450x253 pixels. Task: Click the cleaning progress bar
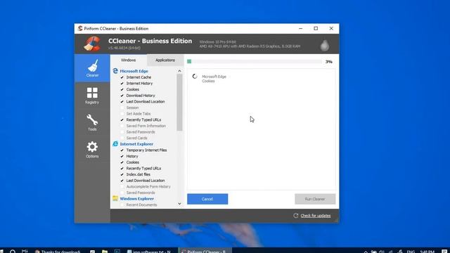[255, 61]
